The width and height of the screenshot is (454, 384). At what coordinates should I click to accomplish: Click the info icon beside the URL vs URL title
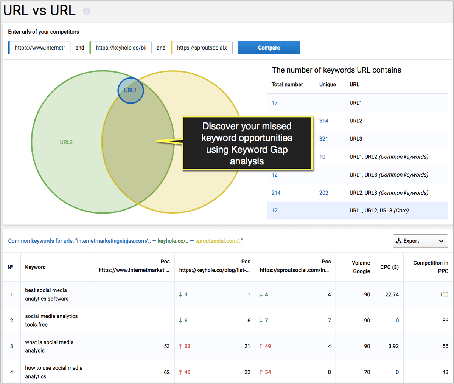87,11
